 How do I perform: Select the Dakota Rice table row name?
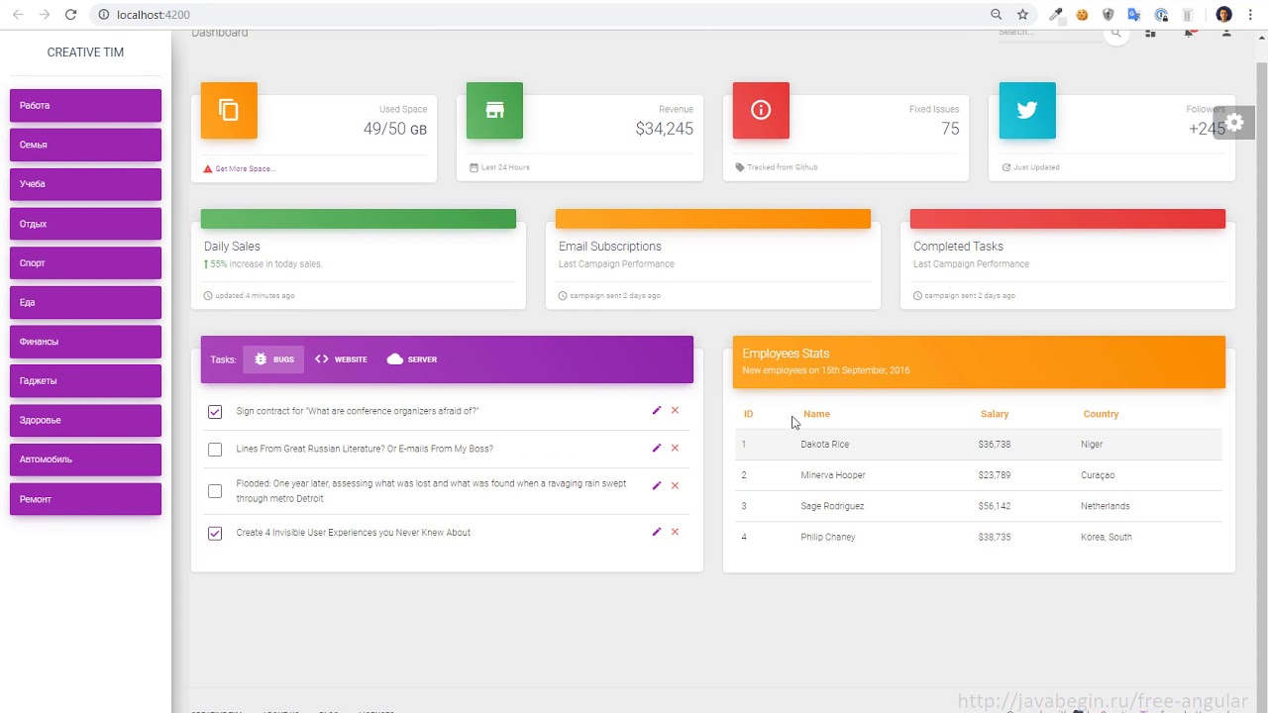[x=824, y=445]
